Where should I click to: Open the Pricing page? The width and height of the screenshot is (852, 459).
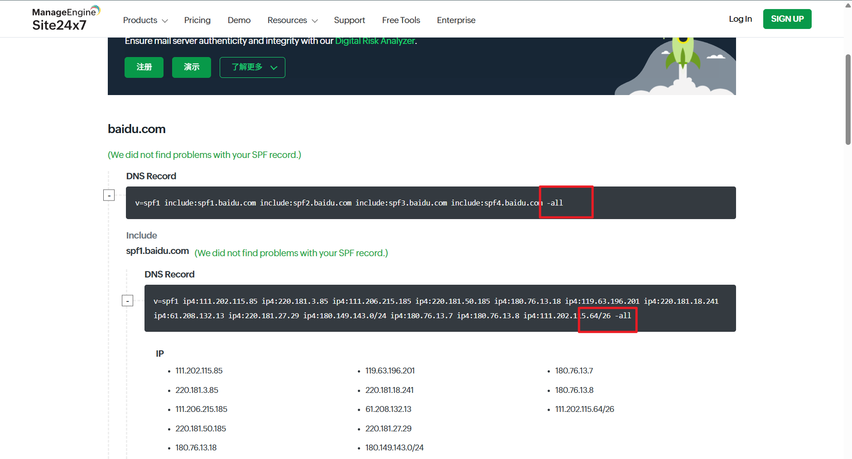(197, 20)
